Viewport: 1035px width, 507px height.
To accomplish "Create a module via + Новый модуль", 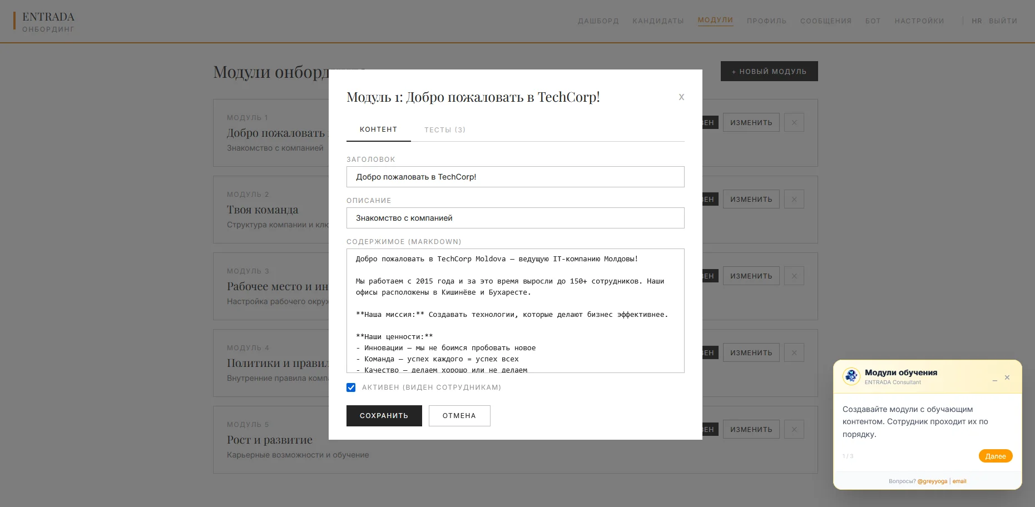I will pyautogui.click(x=769, y=71).
